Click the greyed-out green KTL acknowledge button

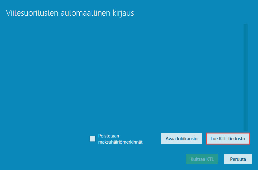[202, 159]
